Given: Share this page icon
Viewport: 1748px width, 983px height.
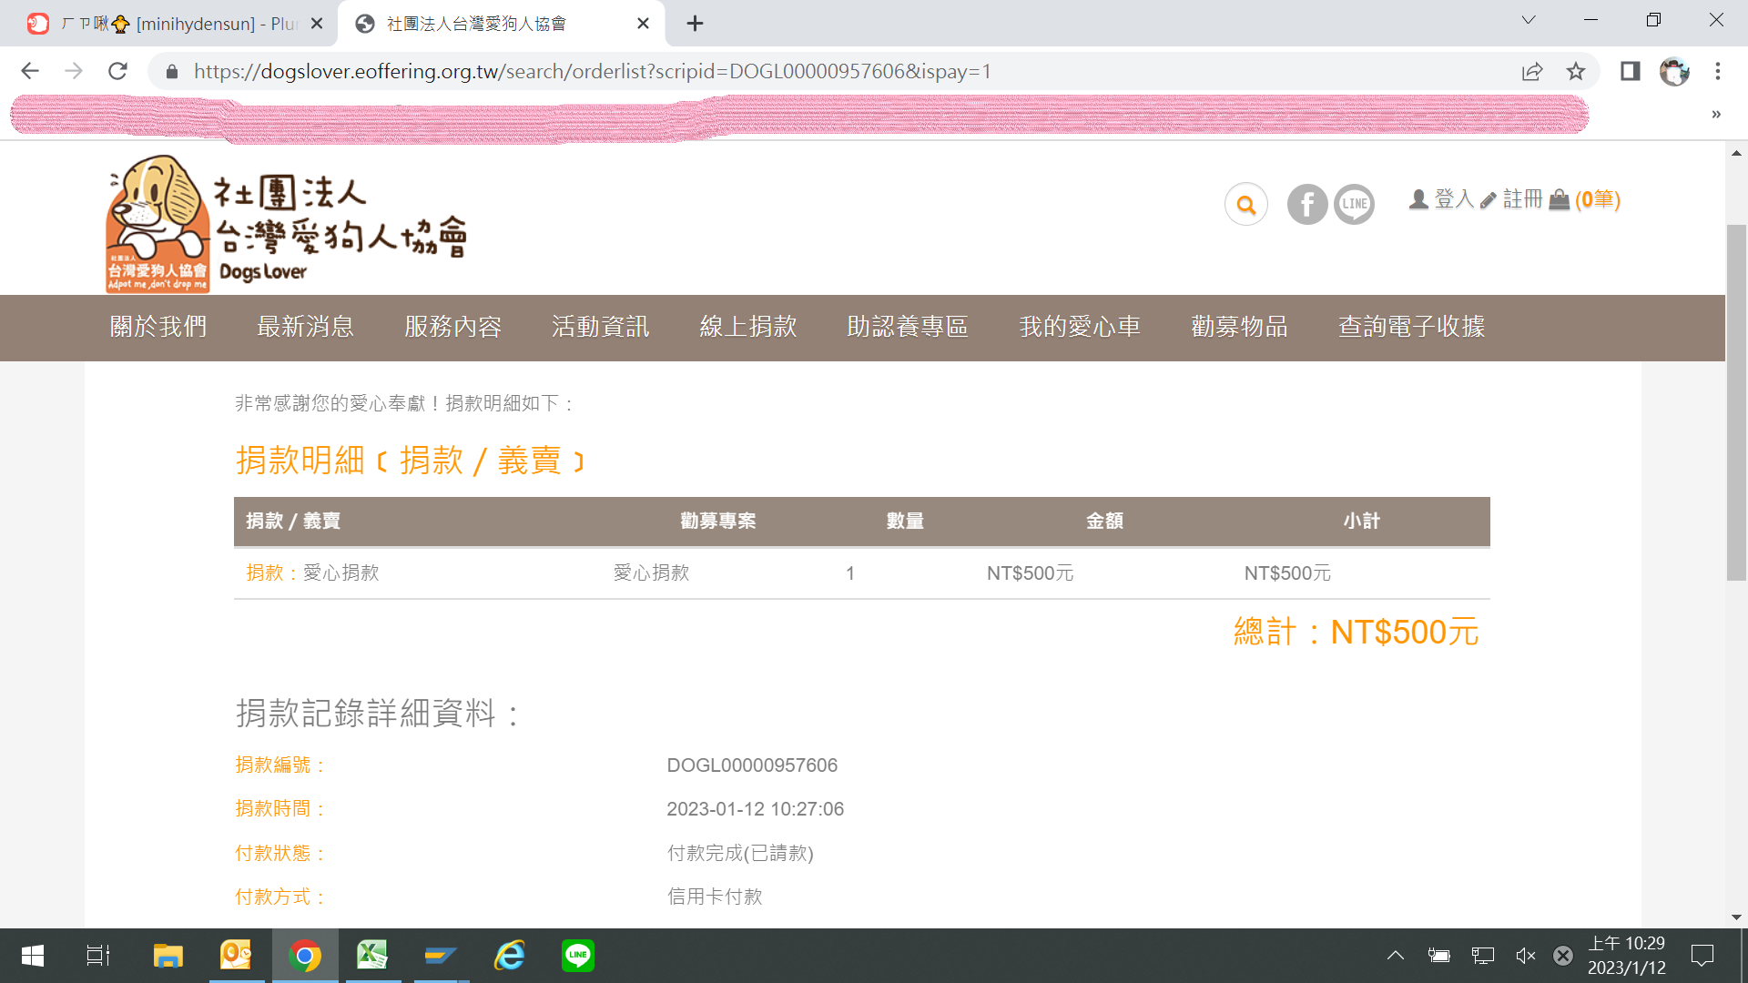Looking at the screenshot, I should tap(1532, 71).
